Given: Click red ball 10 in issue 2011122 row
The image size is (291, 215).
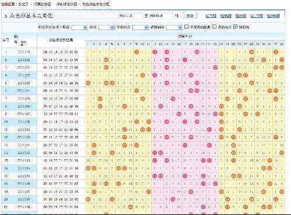Looking at the screenshot, I should click(x=143, y=75).
